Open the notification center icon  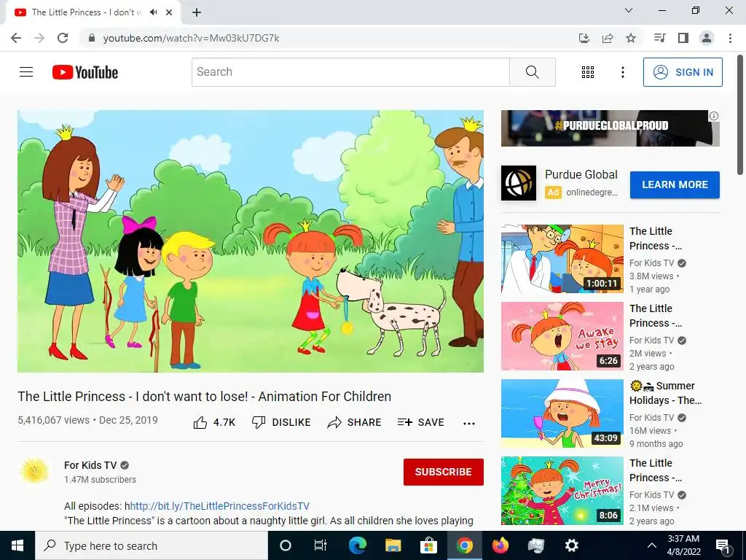[723, 546]
